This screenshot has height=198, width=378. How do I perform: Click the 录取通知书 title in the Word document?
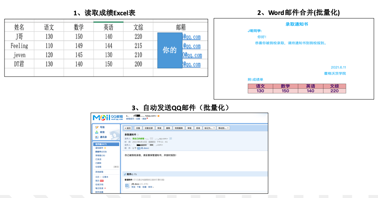tap(297, 24)
